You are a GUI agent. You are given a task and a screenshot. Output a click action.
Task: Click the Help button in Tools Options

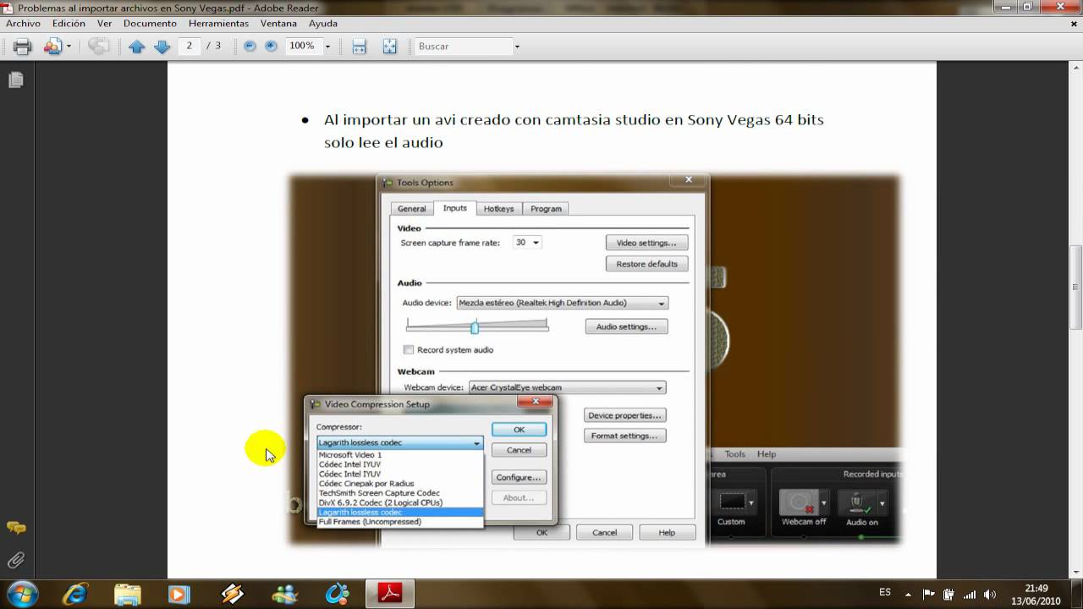coord(667,533)
